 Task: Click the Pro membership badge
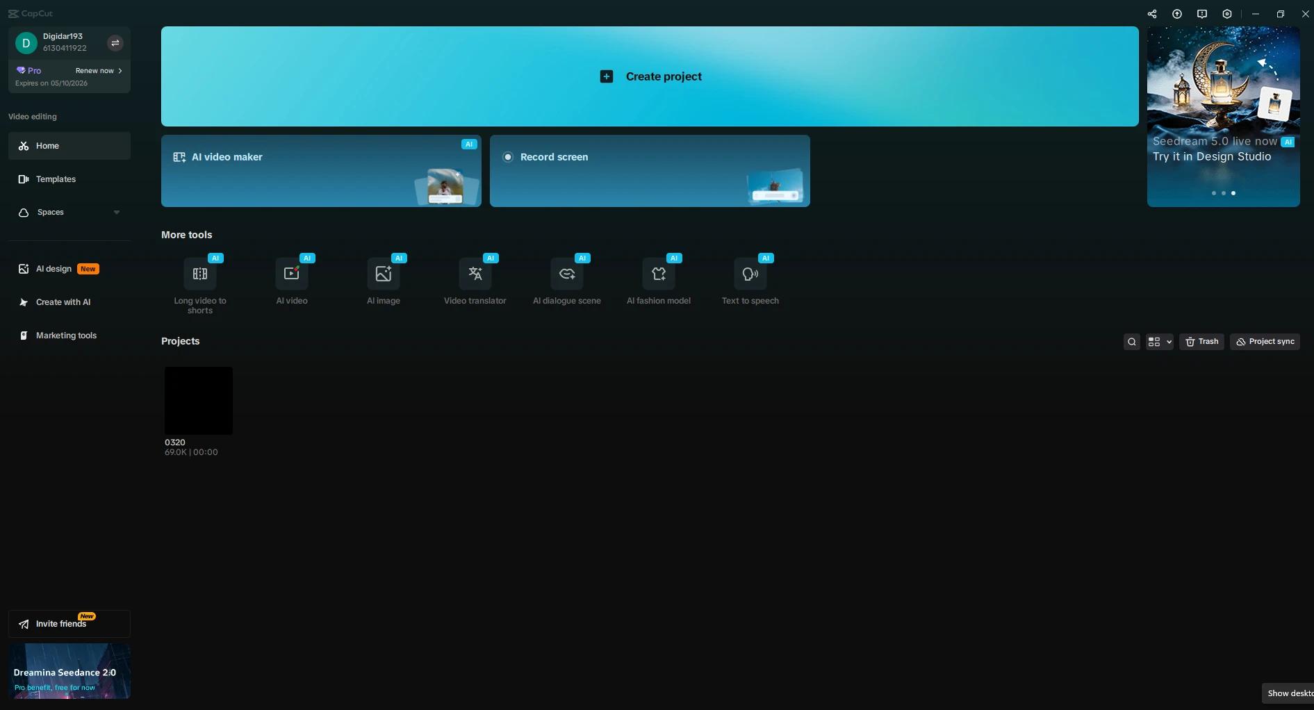pyautogui.click(x=29, y=71)
